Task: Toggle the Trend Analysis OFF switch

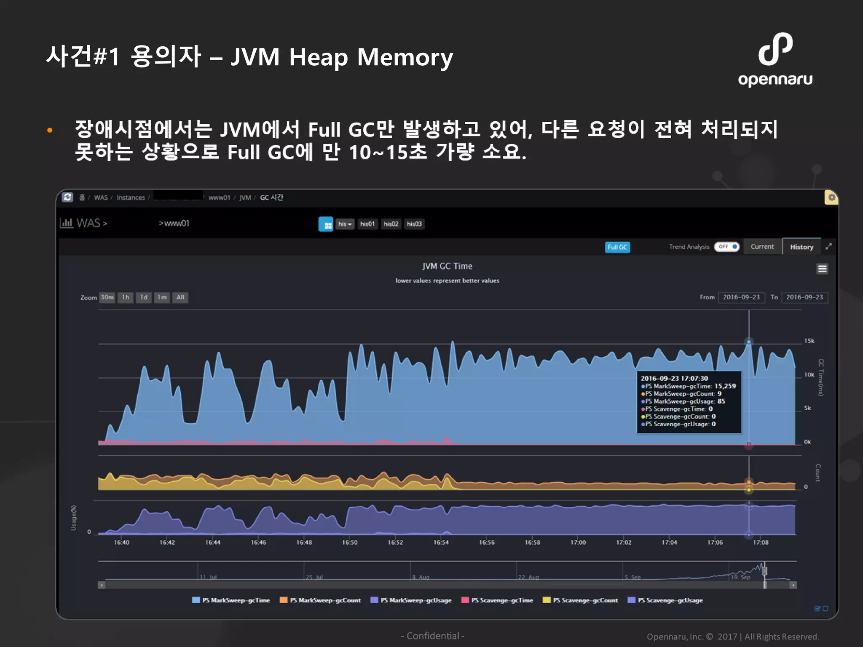Action: pos(726,247)
